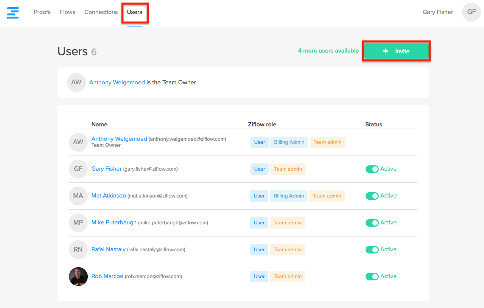Click Billing Admin role tag for Mat Atkinson
484x308 pixels.
pyautogui.click(x=289, y=196)
